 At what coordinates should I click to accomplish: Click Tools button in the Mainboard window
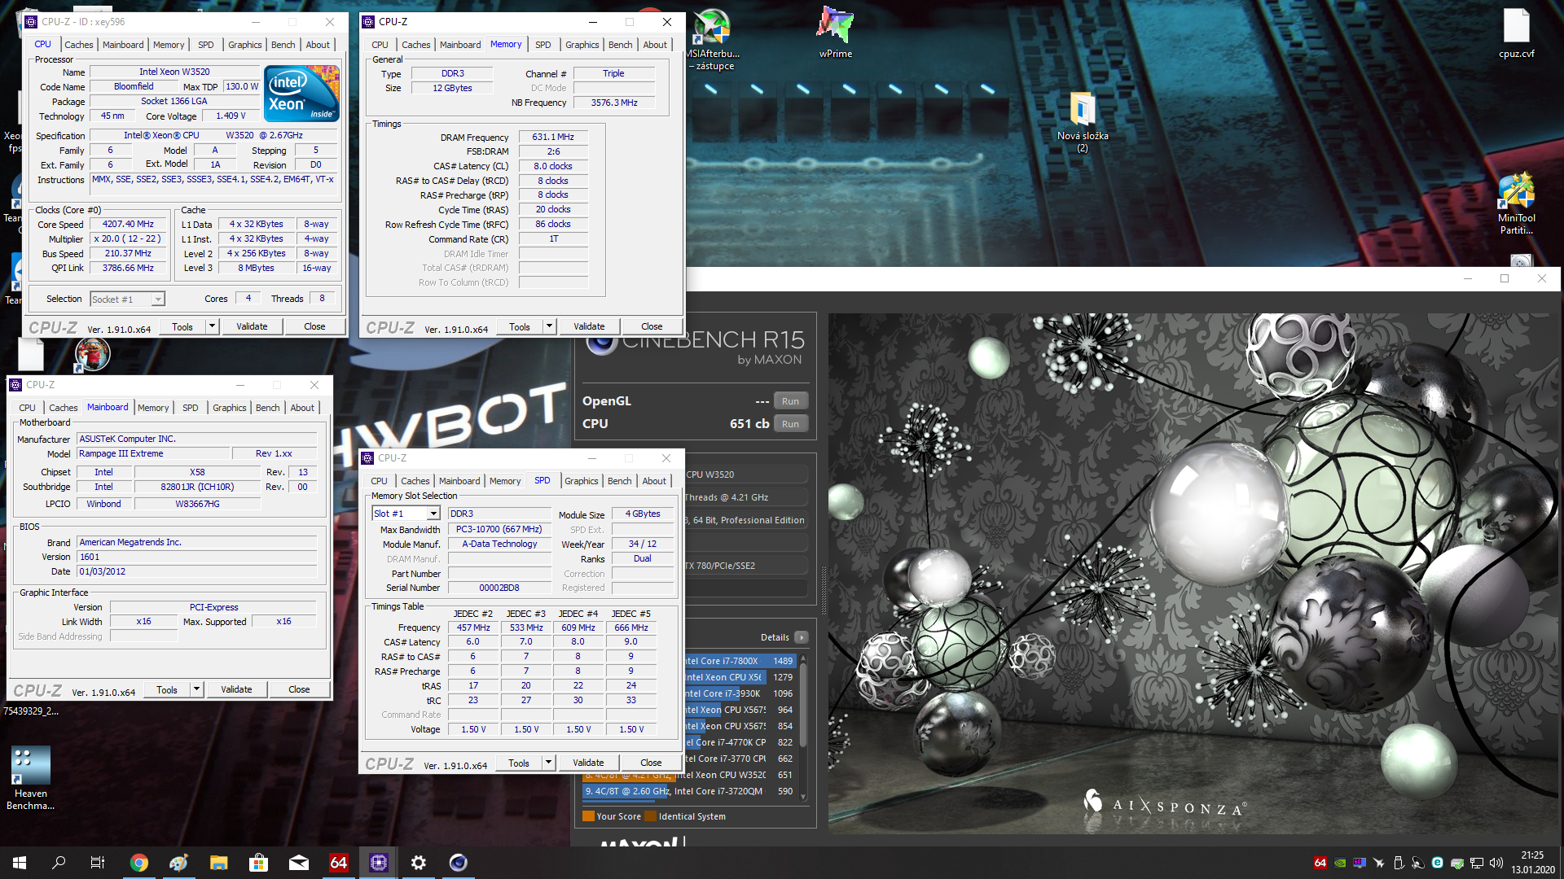[167, 689]
